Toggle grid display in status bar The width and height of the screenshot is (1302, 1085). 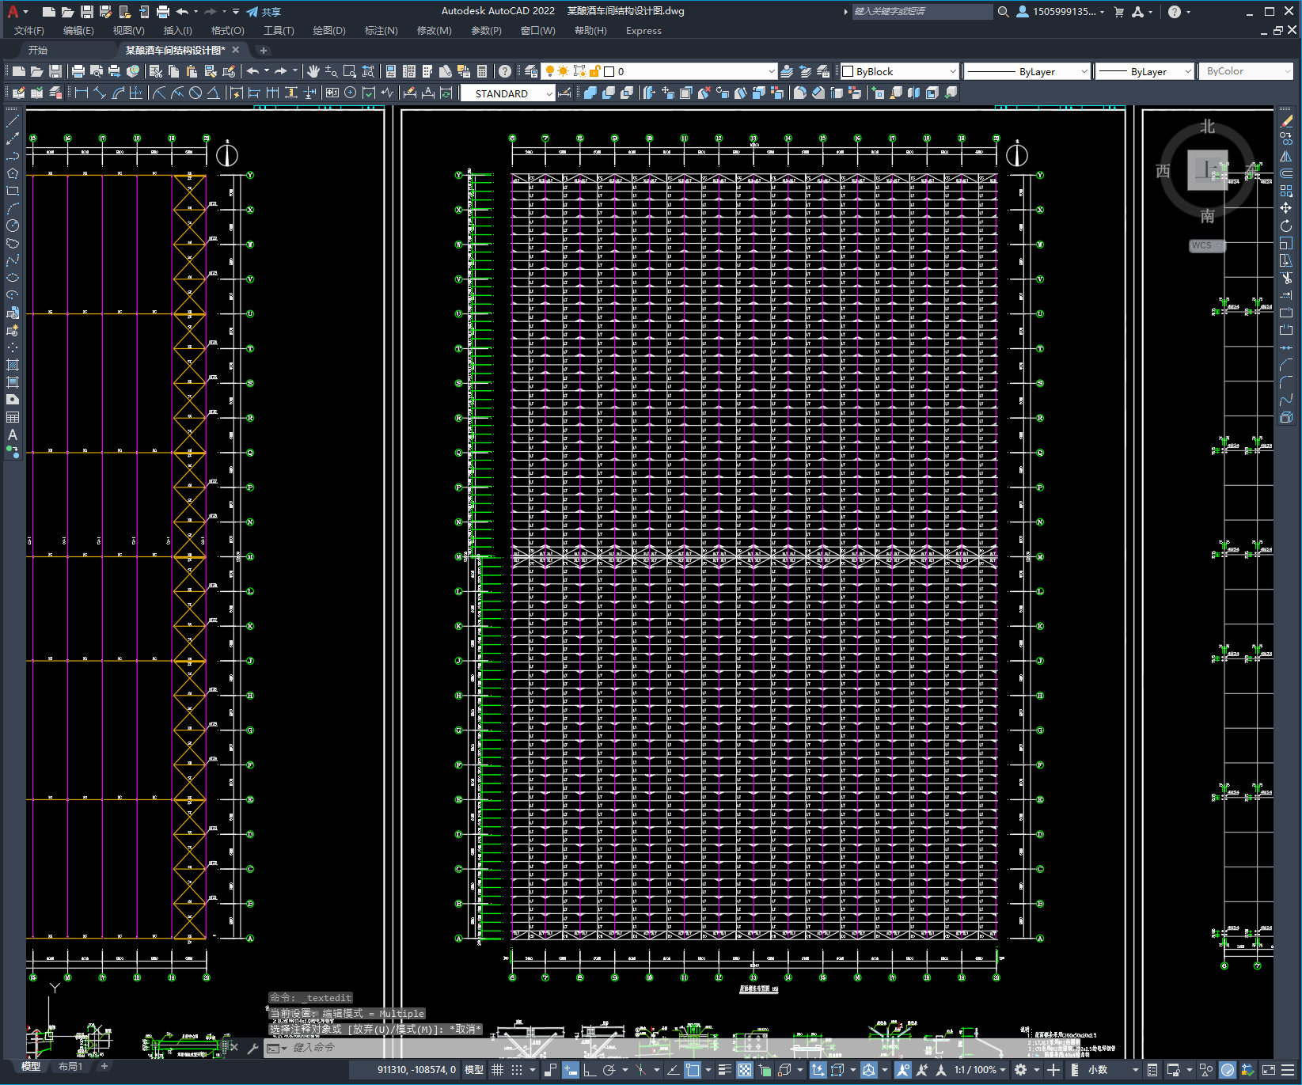pyautogui.click(x=498, y=1070)
